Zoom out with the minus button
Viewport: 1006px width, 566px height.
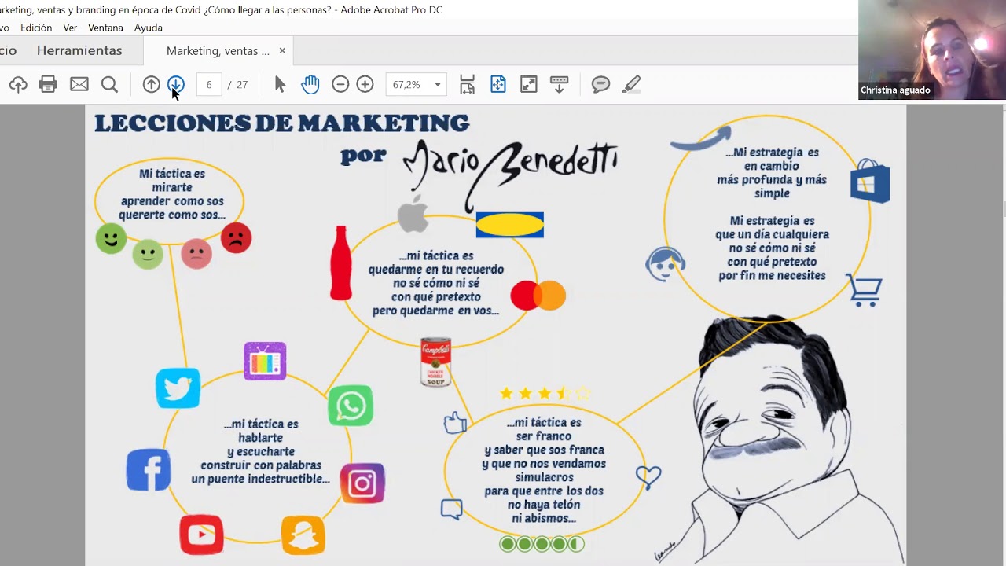coord(340,84)
